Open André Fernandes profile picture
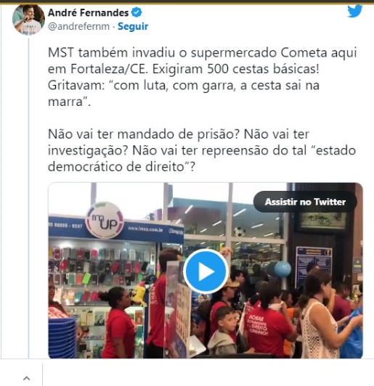374x386 pixels. (28, 20)
